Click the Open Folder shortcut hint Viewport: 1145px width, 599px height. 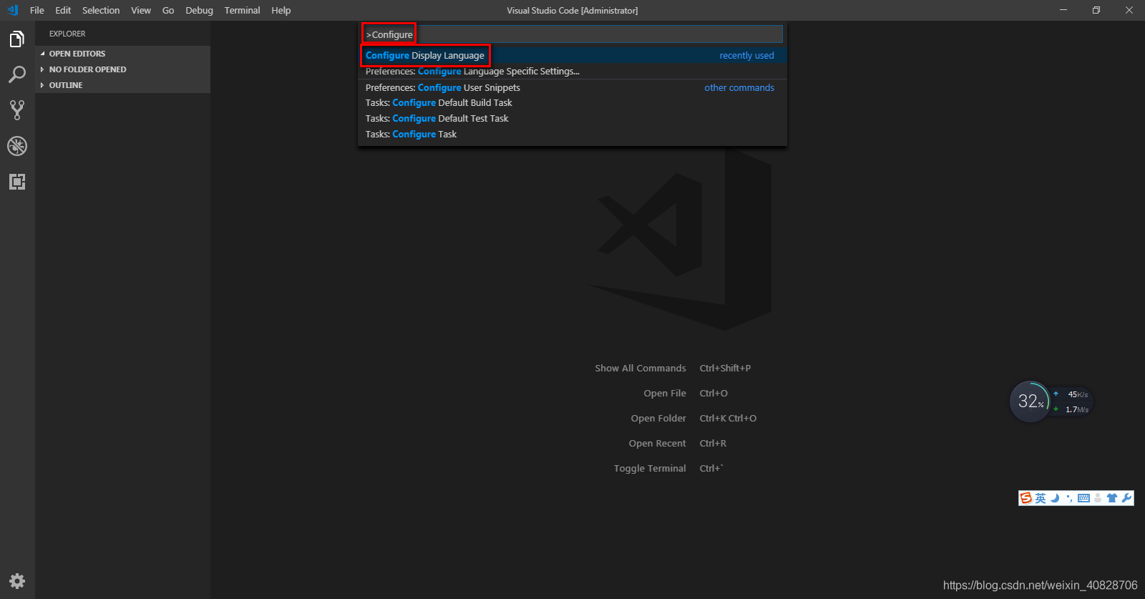pyautogui.click(x=658, y=418)
